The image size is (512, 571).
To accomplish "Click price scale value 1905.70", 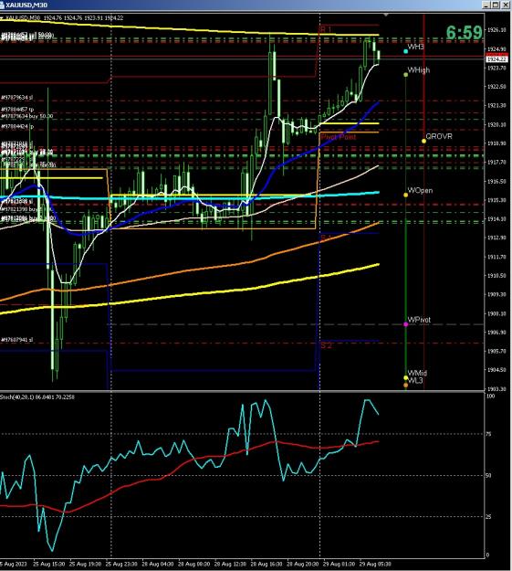I will (x=496, y=351).
